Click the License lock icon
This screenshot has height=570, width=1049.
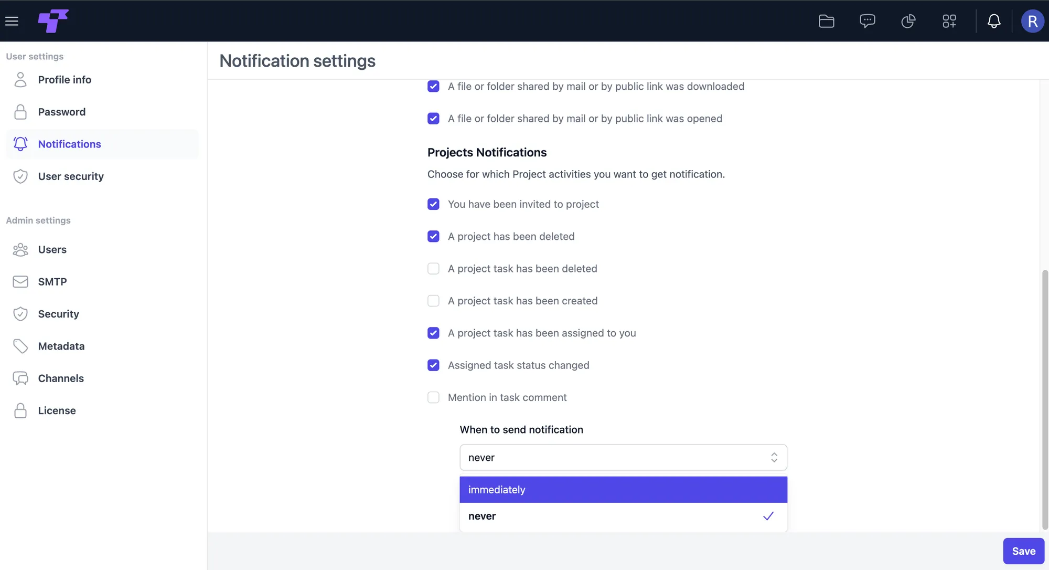tap(20, 410)
